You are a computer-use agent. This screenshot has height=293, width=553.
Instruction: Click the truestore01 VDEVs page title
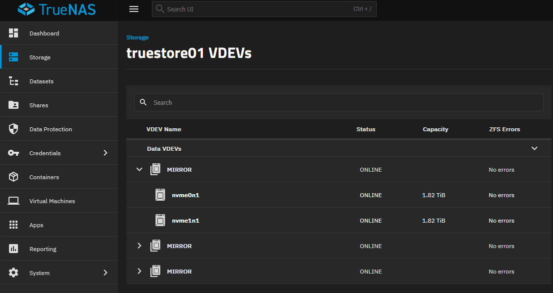pyautogui.click(x=189, y=53)
